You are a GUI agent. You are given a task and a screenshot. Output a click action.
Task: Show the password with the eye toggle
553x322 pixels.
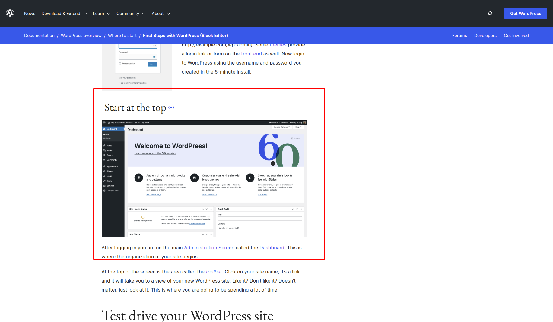click(154, 57)
